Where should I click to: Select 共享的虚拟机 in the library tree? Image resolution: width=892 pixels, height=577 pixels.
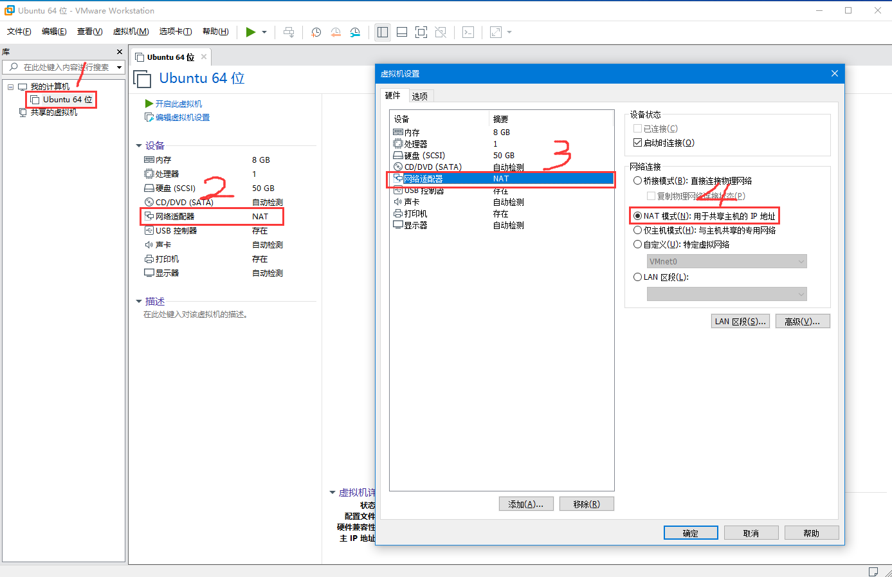[54, 113]
